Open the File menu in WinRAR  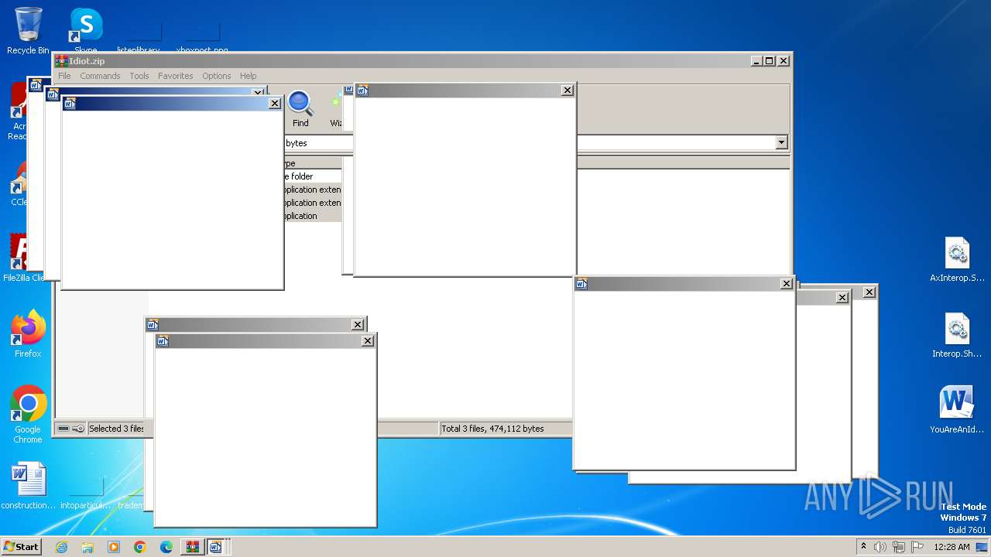click(64, 76)
